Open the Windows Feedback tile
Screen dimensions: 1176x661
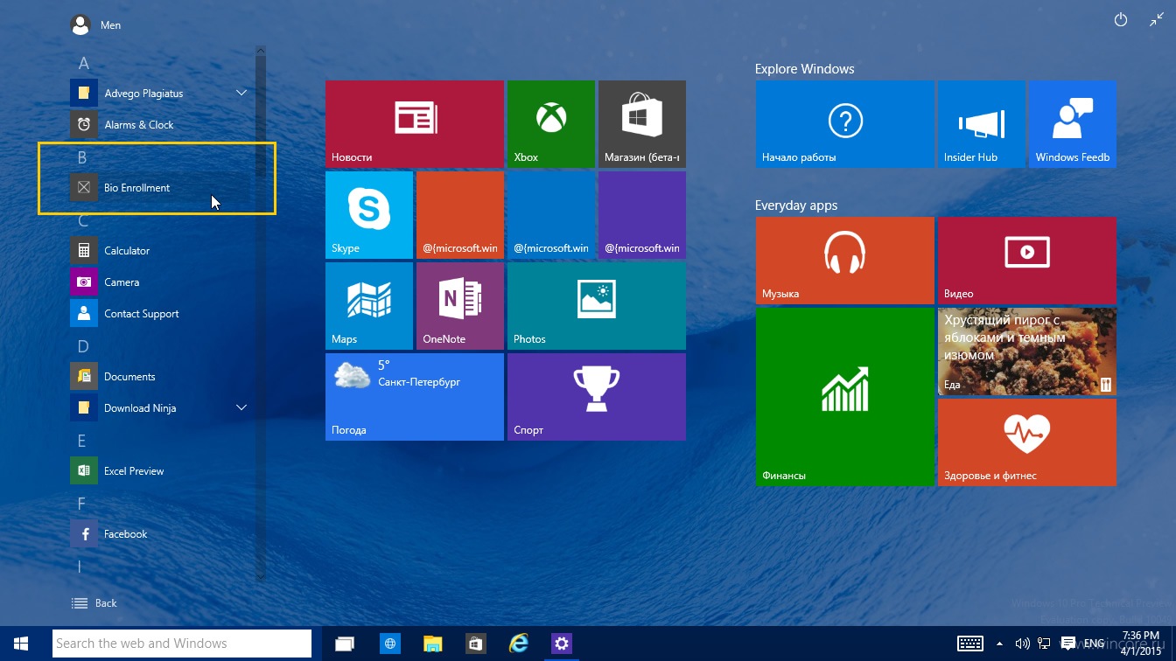(1073, 124)
